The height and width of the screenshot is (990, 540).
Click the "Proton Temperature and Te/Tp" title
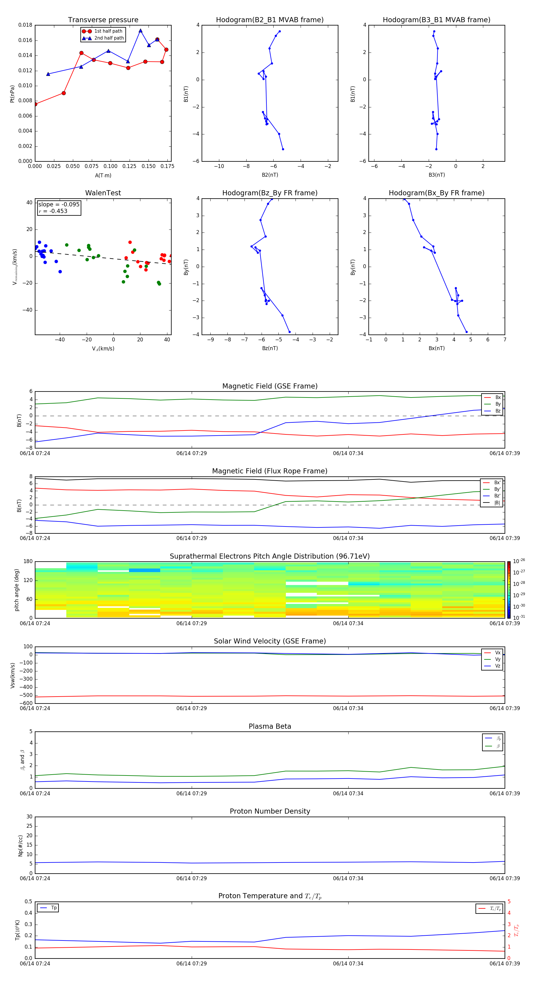[x=270, y=896]
